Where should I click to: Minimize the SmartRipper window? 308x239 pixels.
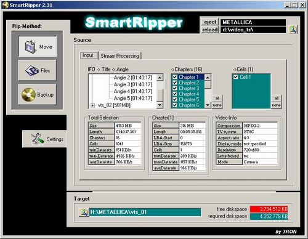(288, 5)
